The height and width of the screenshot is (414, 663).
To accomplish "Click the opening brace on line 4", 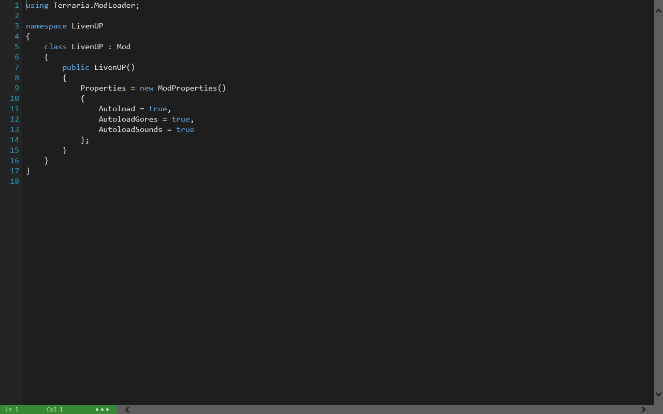I will (28, 36).
